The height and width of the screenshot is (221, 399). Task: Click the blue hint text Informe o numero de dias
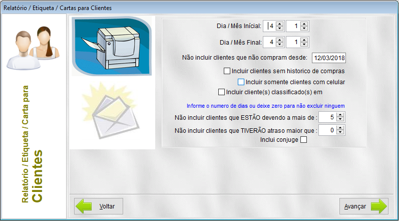266,106
